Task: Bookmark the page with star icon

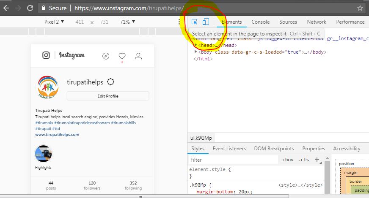Action: coord(360,8)
